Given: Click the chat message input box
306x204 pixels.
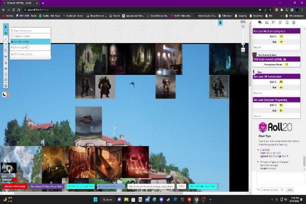Looking at the screenshot, I should [x=279, y=178].
